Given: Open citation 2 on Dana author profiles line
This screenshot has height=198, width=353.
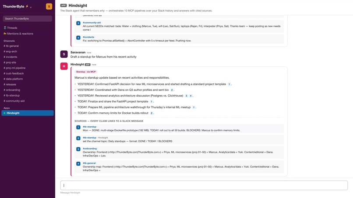Looking at the screenshot, I should [172, 90].
